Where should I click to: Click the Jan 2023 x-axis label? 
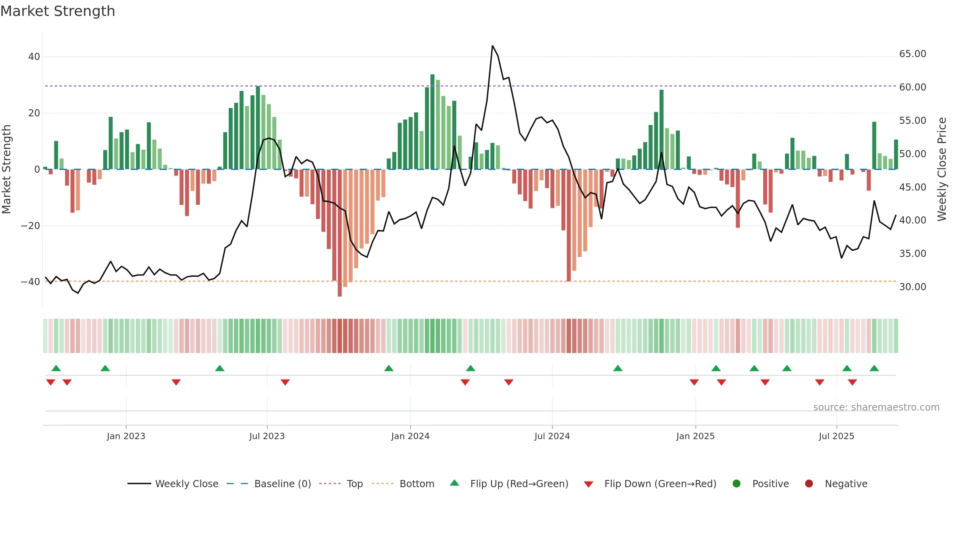tap(126, 436)
